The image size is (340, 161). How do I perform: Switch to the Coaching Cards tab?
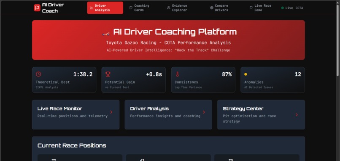coord(140,8)
